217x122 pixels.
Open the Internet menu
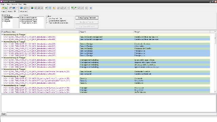coord(14,4)
